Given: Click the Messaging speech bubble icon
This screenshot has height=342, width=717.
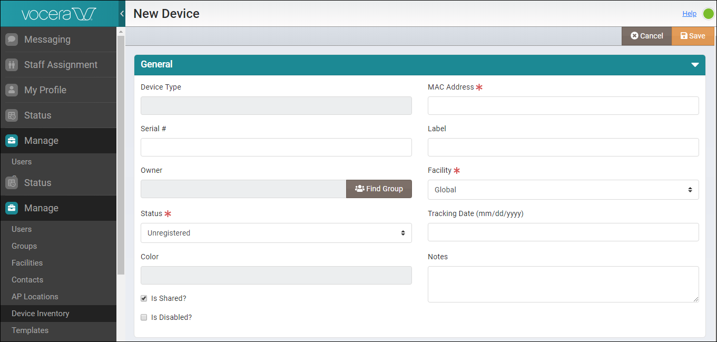Looking at the screenshot, I should pos(12,40).
